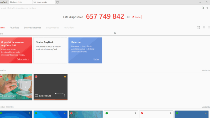The height and width of the screenshot is (118, 210).
Task: Switch to small tiles view
Action: tap(204, 28)
